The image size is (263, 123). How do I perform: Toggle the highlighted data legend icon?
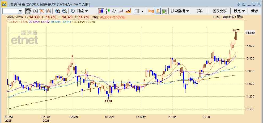(158, 11)
